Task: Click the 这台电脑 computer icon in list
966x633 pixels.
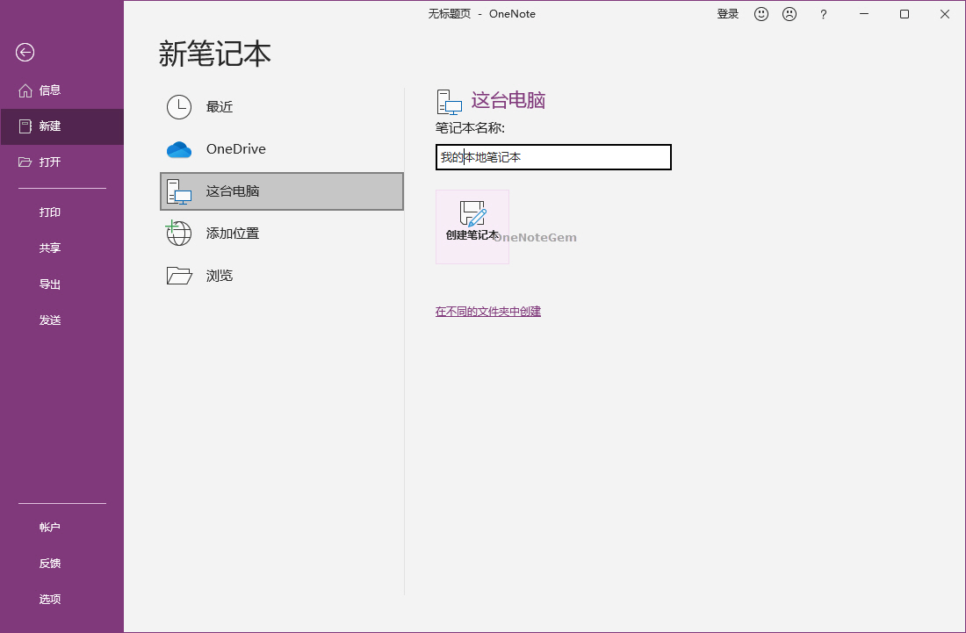Action: (x=179, y=191)
